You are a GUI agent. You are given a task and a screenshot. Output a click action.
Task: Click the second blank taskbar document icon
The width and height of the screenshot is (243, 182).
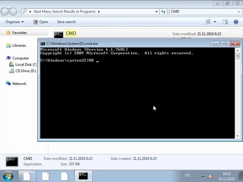tap(46, 176)
